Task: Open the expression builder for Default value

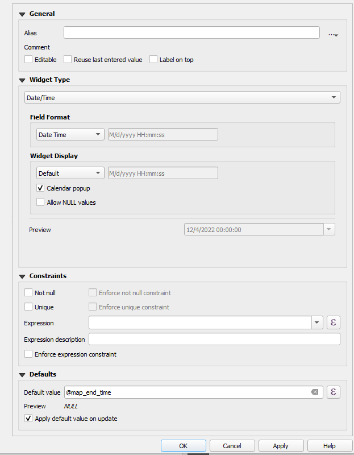Action: click(333, 392)
